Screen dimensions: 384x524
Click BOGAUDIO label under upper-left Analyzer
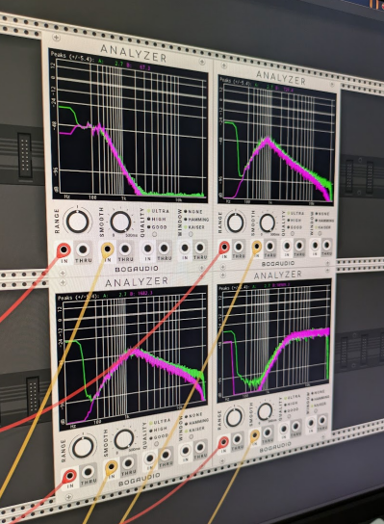coord(137,269)
